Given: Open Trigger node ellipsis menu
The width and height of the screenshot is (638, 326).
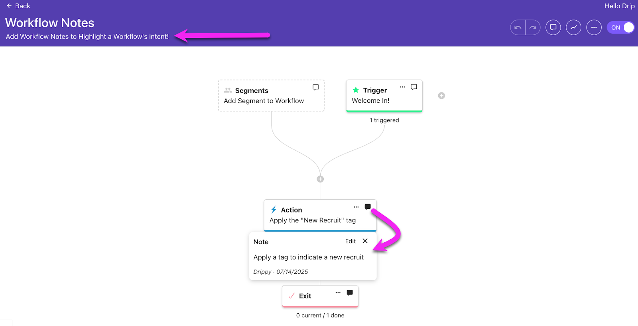Looking at the screenshot, I should point(402,87).
